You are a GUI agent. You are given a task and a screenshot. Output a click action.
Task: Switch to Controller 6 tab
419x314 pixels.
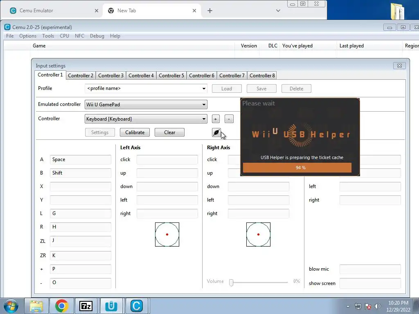201,76
